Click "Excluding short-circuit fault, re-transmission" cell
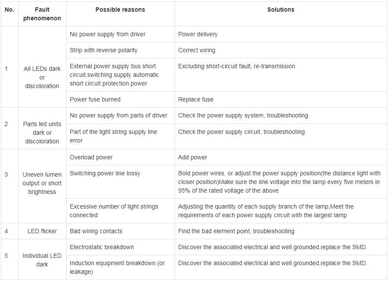This screenshot has height=282, width=390. point(237,66)
